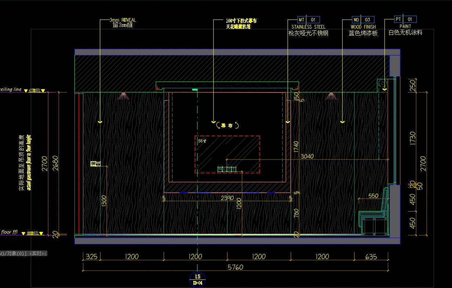Click the command line prompt area
Image resolution: width=452 pixels, height=288 pixels.
[x=23, y=253]
